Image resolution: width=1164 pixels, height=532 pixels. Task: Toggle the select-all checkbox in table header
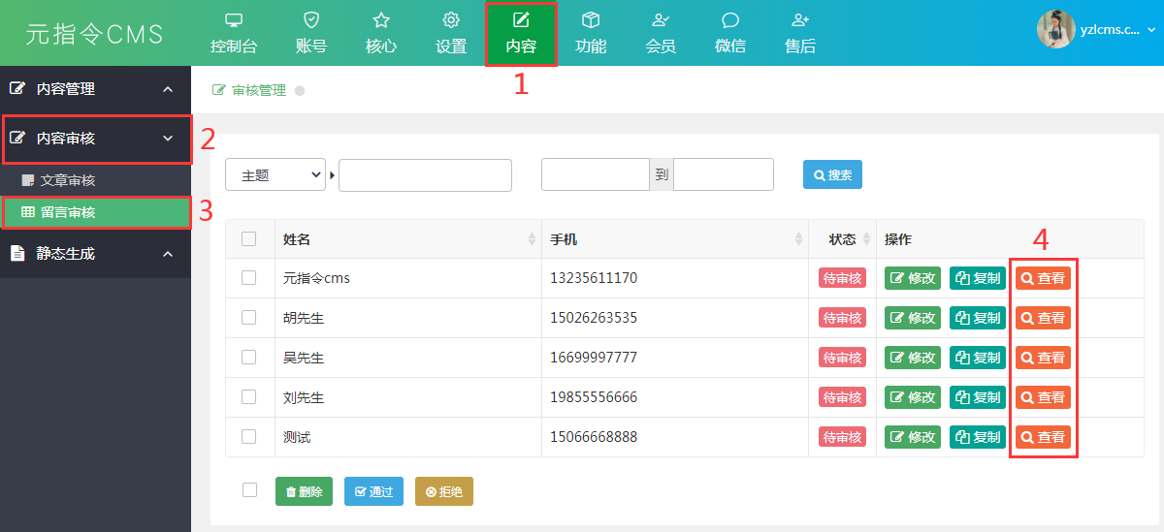[249, 238]
